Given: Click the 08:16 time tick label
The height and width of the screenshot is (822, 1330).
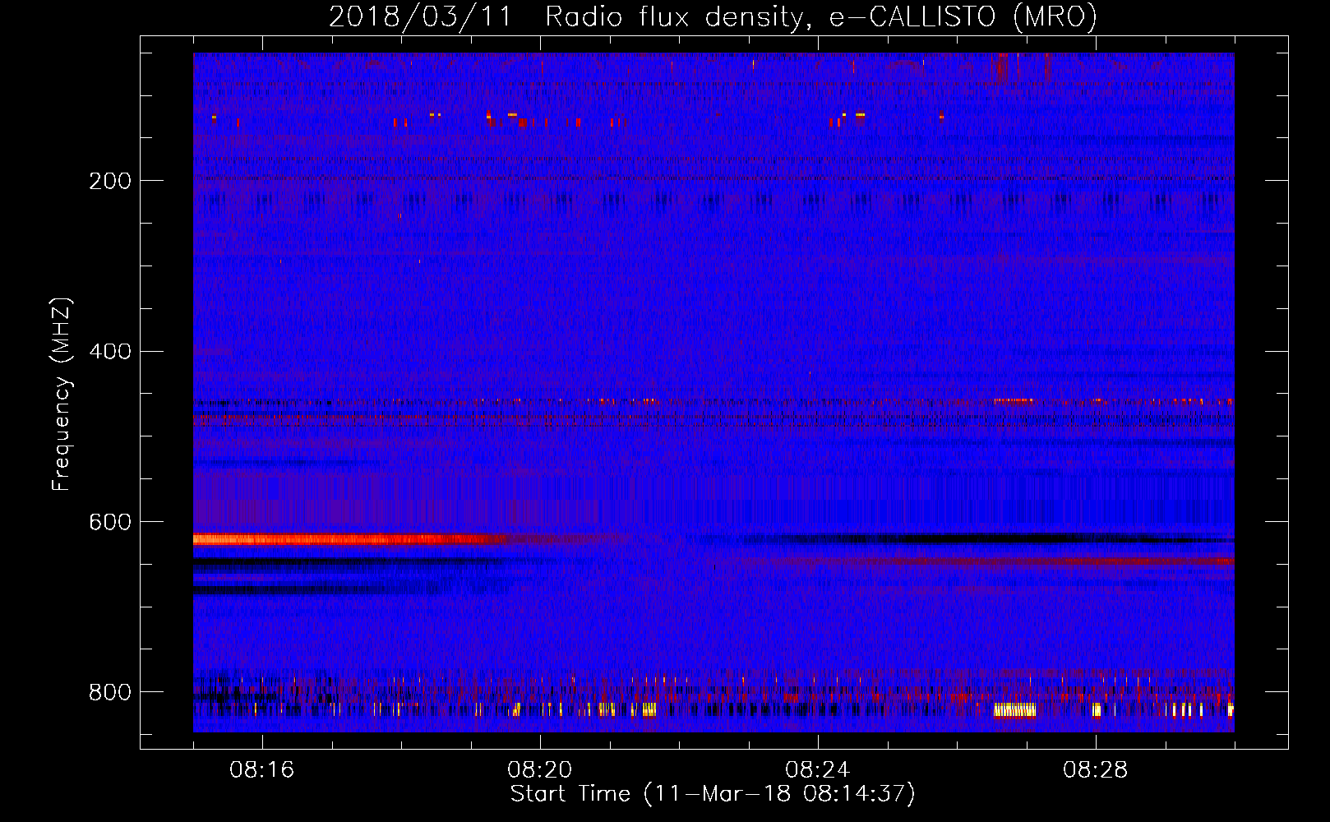Looking at the screenshot, I should (x=262, y=770).
